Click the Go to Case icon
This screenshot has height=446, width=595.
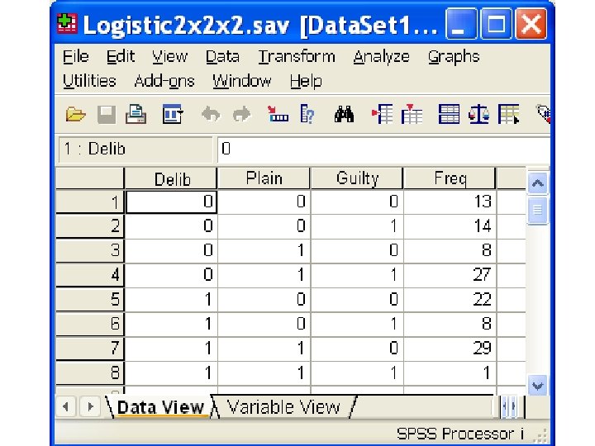point(278,114)
